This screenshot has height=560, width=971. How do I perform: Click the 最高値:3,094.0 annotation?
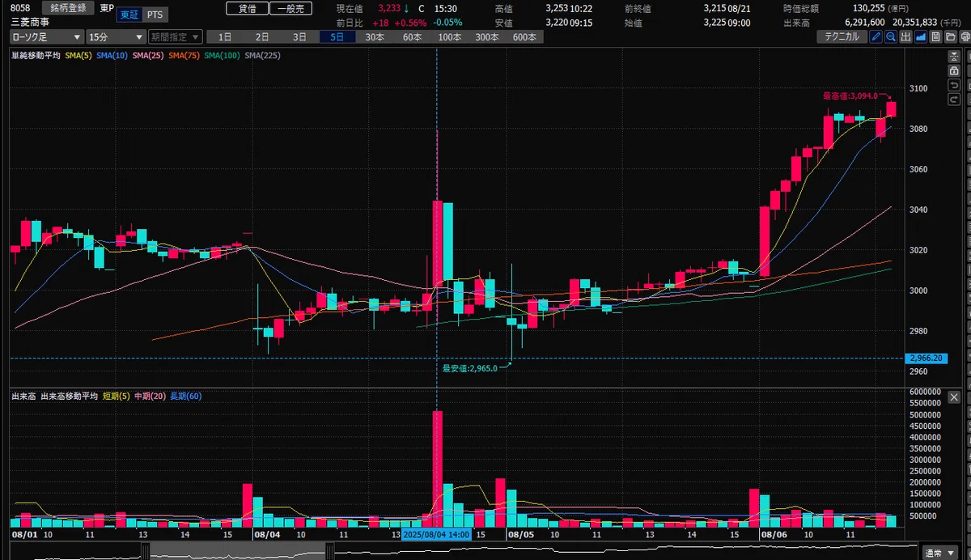click(850, 95)
